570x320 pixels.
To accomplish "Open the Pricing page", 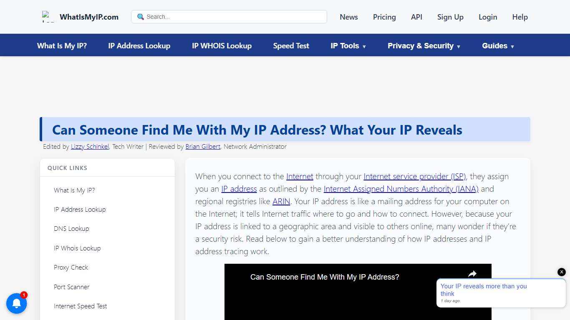I will pos(384,17).
